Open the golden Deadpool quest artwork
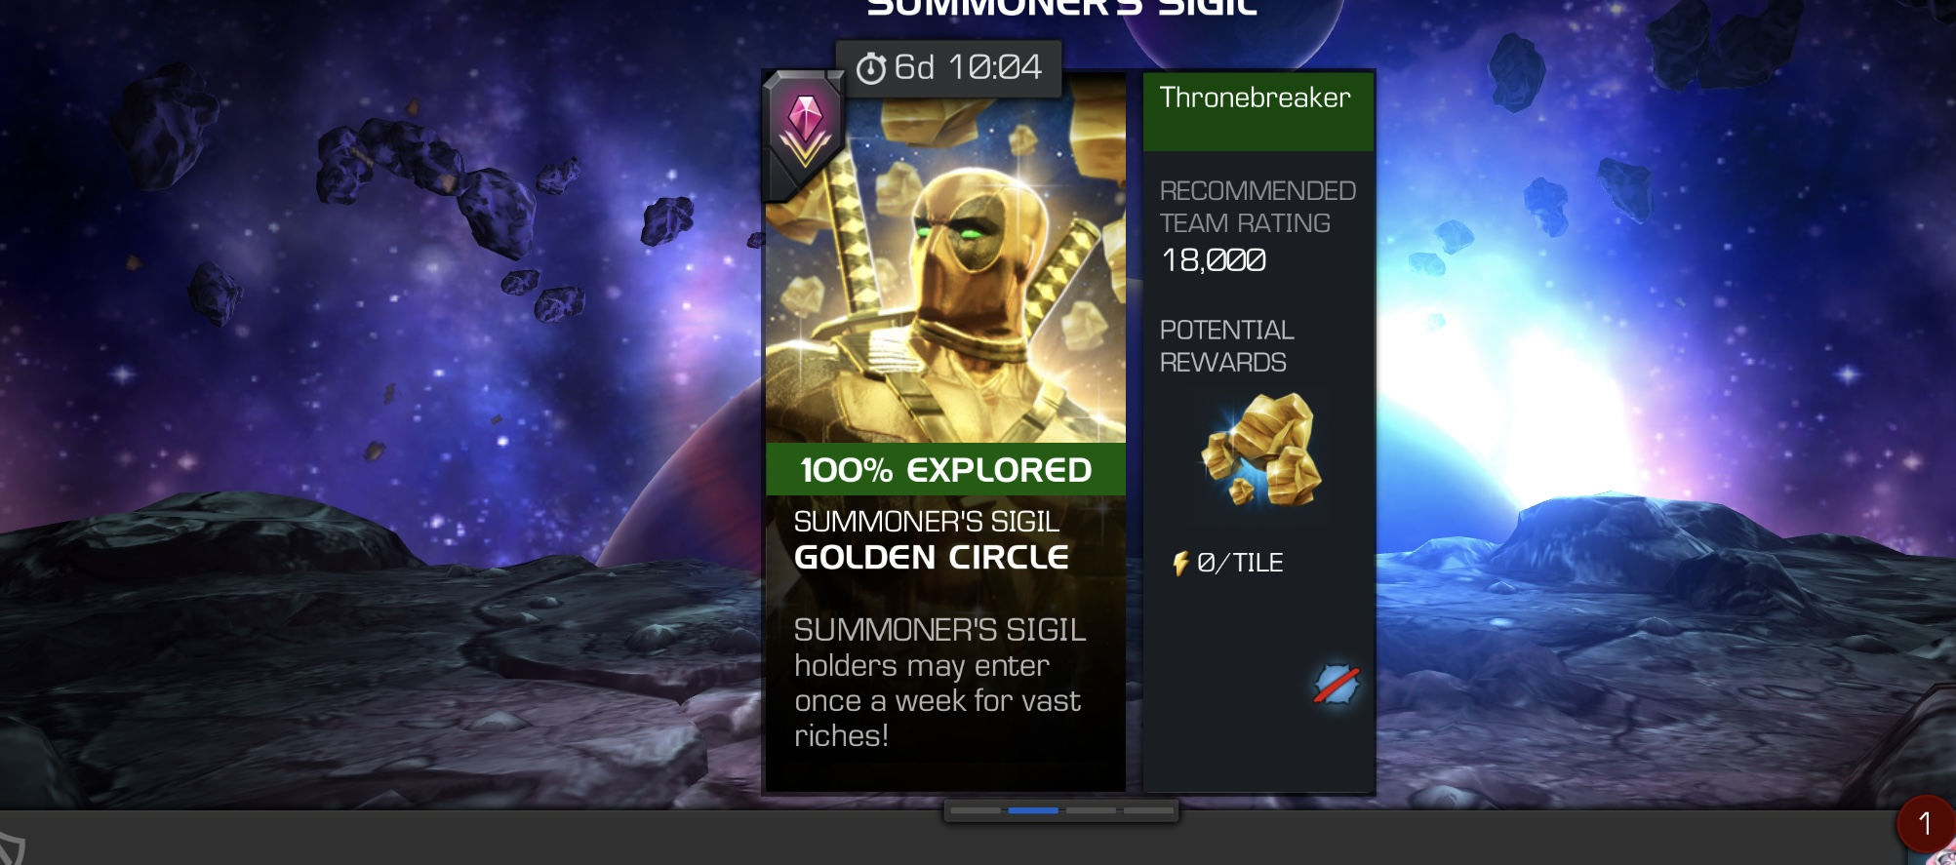This screenshot has height=865, width=1956. pyautogui.click(x=945, y=258)
